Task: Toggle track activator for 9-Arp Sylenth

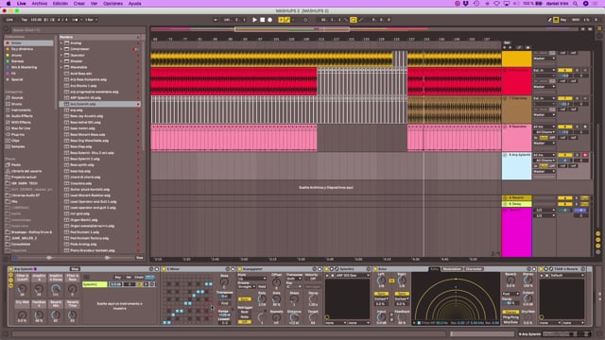Action: tap(565, 155)
